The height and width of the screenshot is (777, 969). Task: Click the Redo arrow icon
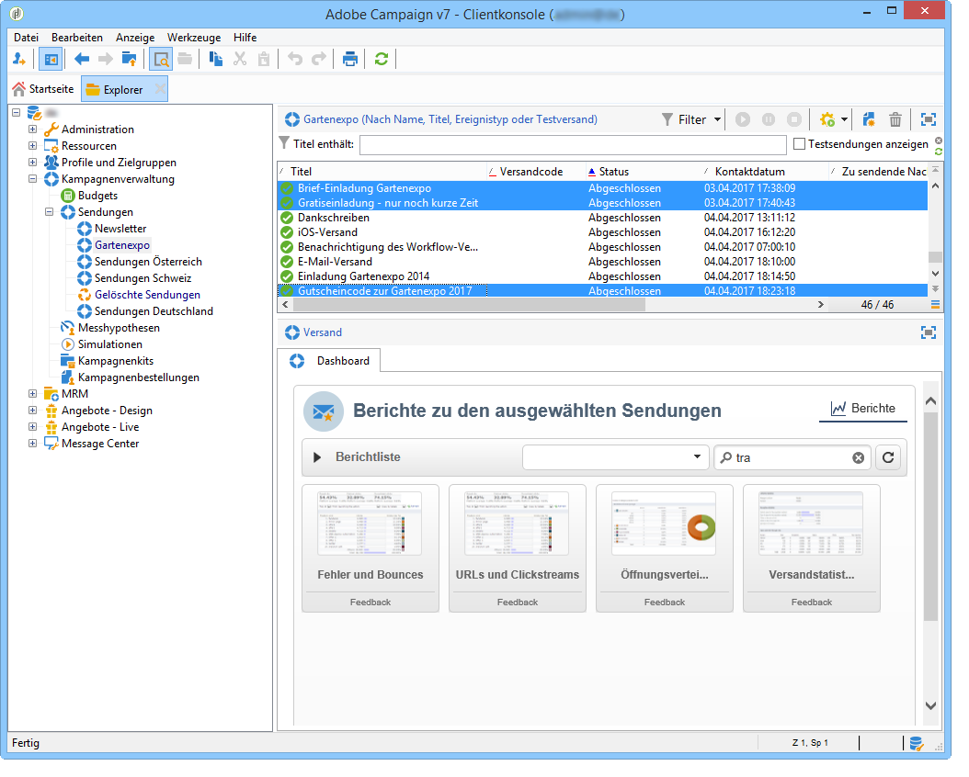319,60
